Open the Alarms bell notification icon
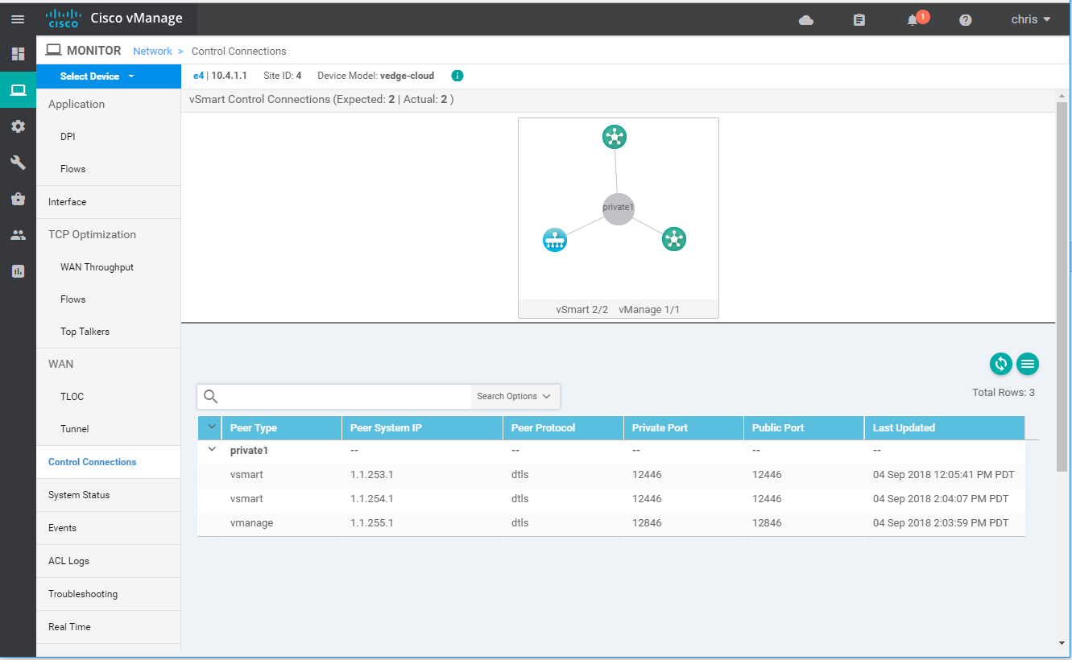This screenshot has height=660, width=1072. (x=913, y=19)
